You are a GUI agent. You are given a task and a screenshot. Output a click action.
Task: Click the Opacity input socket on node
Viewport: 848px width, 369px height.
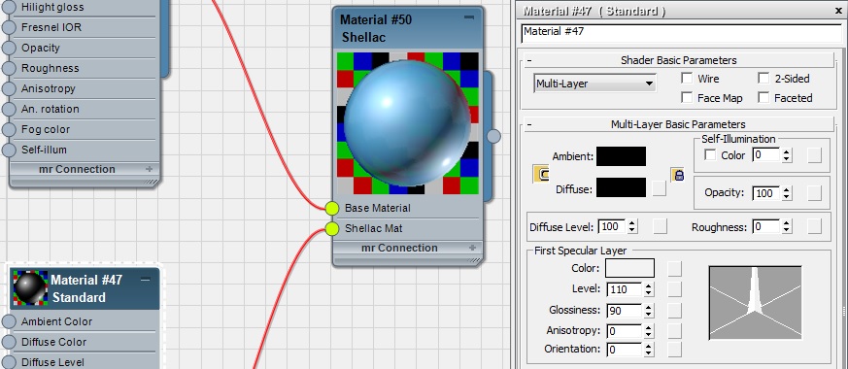(9, 48)
